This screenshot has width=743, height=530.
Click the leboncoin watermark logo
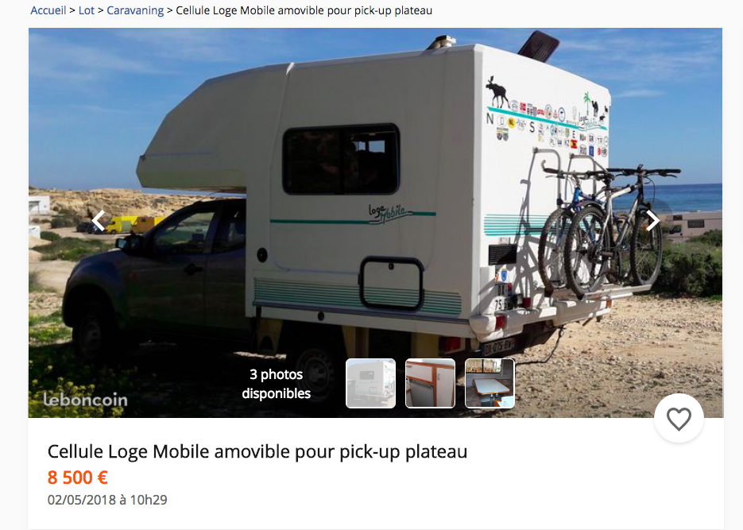pyautogui.click(x=85, y=400)
